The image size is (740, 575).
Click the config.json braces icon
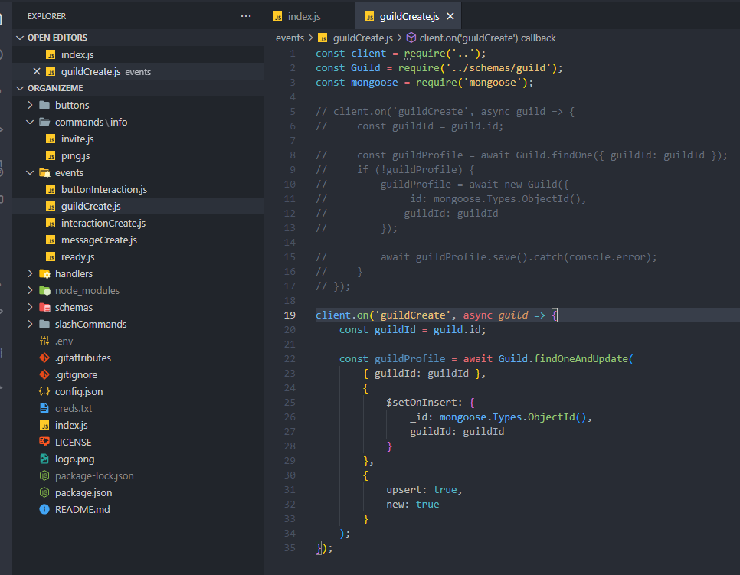[44, 392]
